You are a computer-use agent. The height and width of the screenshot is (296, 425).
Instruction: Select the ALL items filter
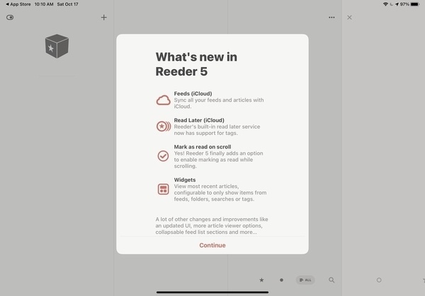coord(305,280)
